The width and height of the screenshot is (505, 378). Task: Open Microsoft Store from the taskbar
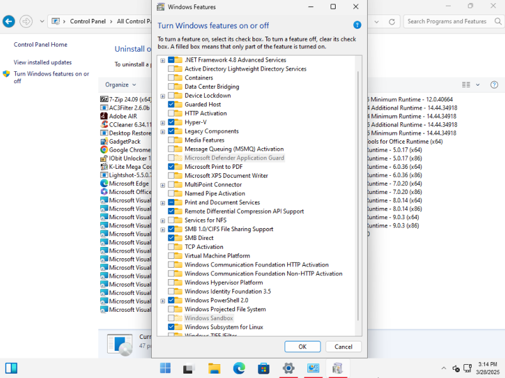pos(263,368)
